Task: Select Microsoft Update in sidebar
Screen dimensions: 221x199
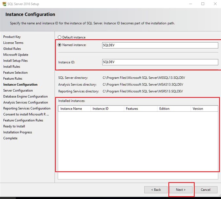Action: point(16,55)
